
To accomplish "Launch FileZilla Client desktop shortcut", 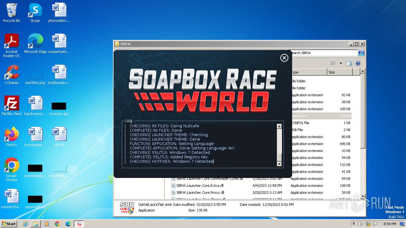I will coord(11,106).
